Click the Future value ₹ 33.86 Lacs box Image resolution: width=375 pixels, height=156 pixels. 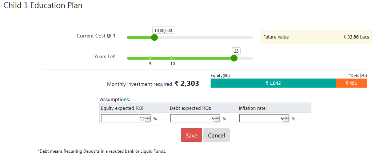click(316, 37)
